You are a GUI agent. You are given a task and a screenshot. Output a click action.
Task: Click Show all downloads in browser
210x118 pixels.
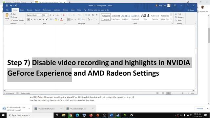pyautogui.click(x=199, y=108)
